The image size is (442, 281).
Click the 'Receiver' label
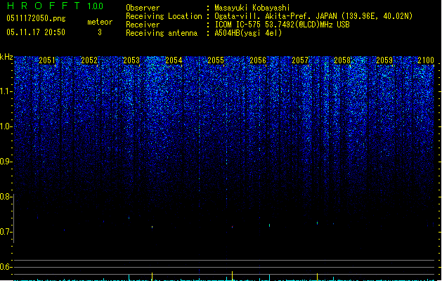pyautogui.click(x=143, y=25)
